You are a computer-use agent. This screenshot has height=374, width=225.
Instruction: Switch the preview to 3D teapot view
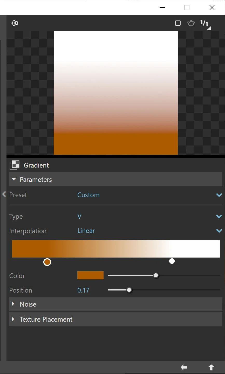pyautogui.click(x=191, y=23)
